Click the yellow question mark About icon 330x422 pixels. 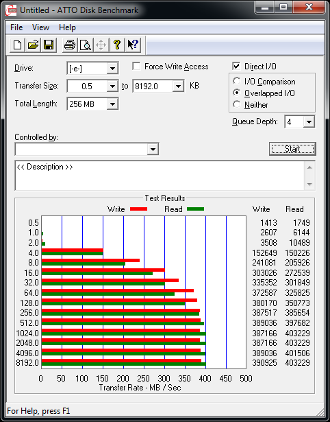tap(116, 45)
